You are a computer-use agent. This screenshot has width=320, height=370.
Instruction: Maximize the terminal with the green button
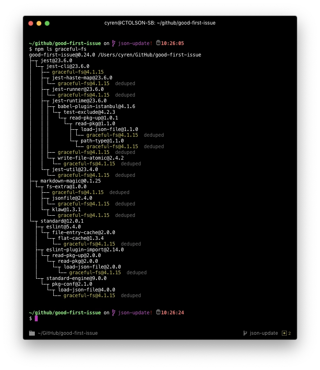coord(47,23)
